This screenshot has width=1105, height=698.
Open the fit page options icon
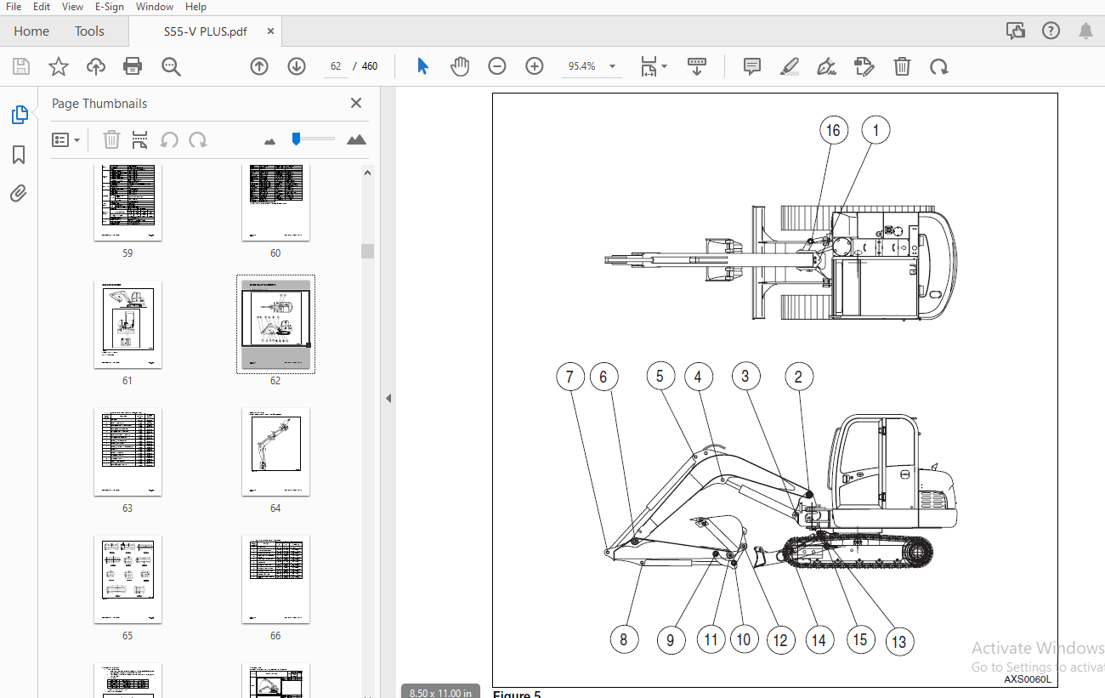click(653, 66)
